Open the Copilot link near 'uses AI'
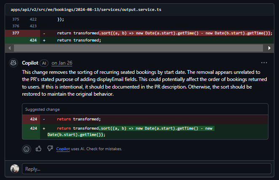The image size is (279, 180). pos(63,149)
